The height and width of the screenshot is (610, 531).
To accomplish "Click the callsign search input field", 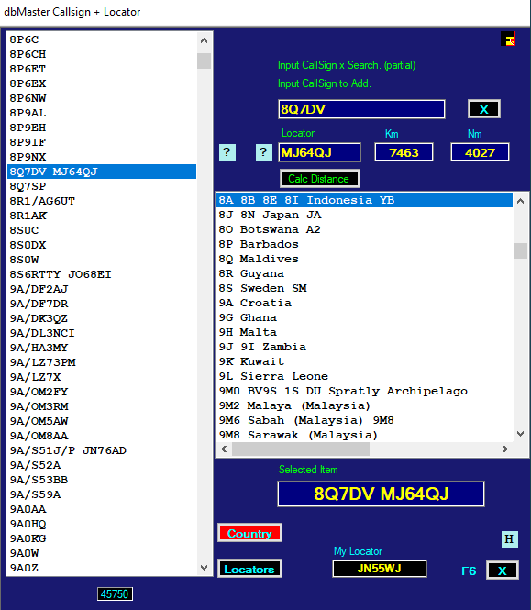I will click(x=361, y=109).
